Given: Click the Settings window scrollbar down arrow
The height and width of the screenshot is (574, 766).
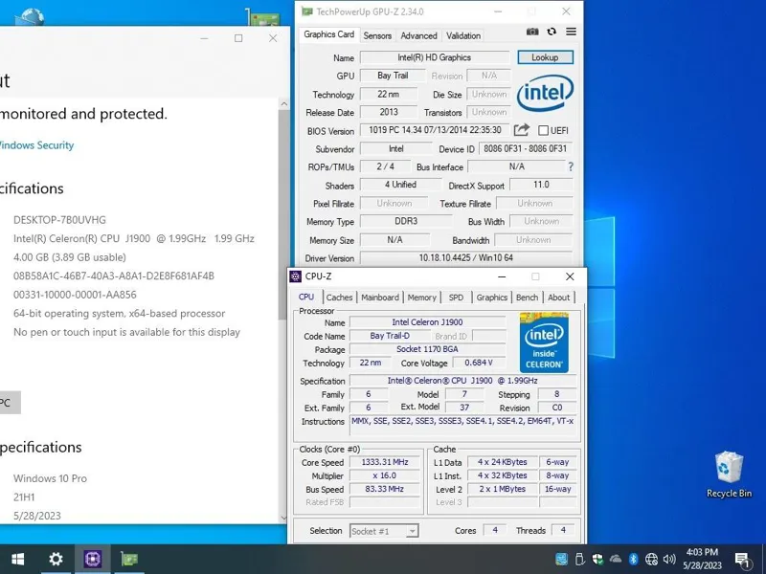Looking at the screenshot, I should [x=283, y=518].
